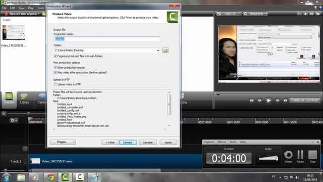Open the Shrink to fit zoom dropdown
The height and width of the screenshot is (182, 323).
click(266, 14)
